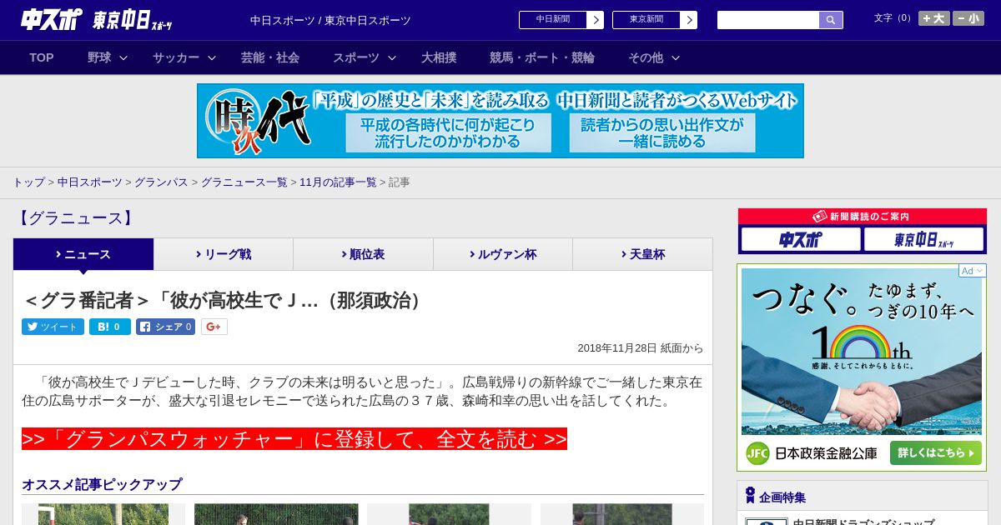Share via the Twitter ツイート button

pos(53,327)
